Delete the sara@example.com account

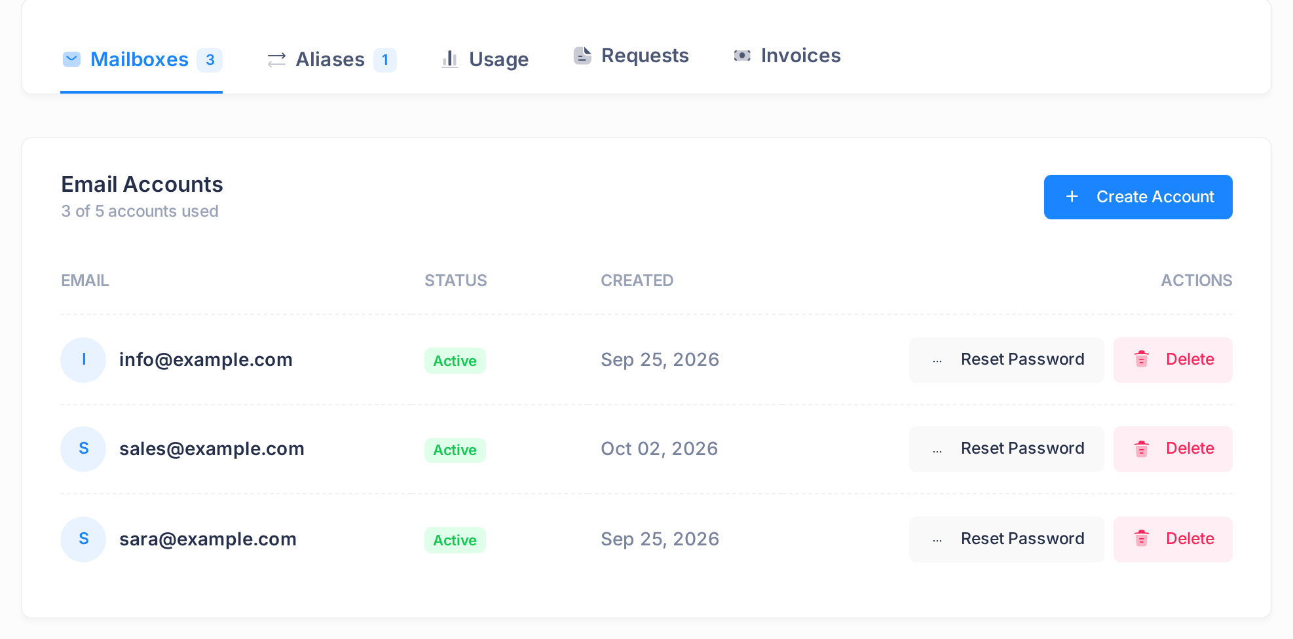(x=1172, y=539)
